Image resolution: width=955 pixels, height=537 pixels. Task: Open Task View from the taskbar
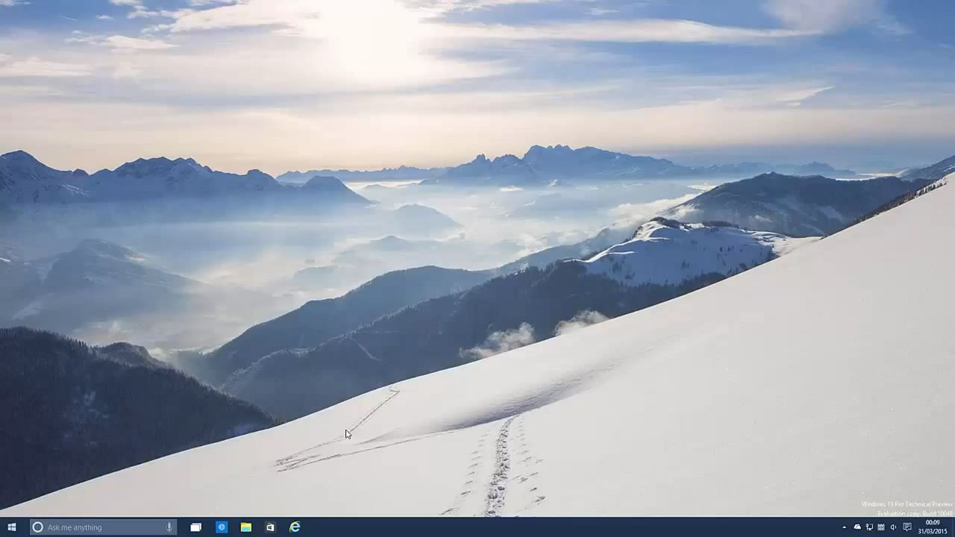(x=195, y=527)
